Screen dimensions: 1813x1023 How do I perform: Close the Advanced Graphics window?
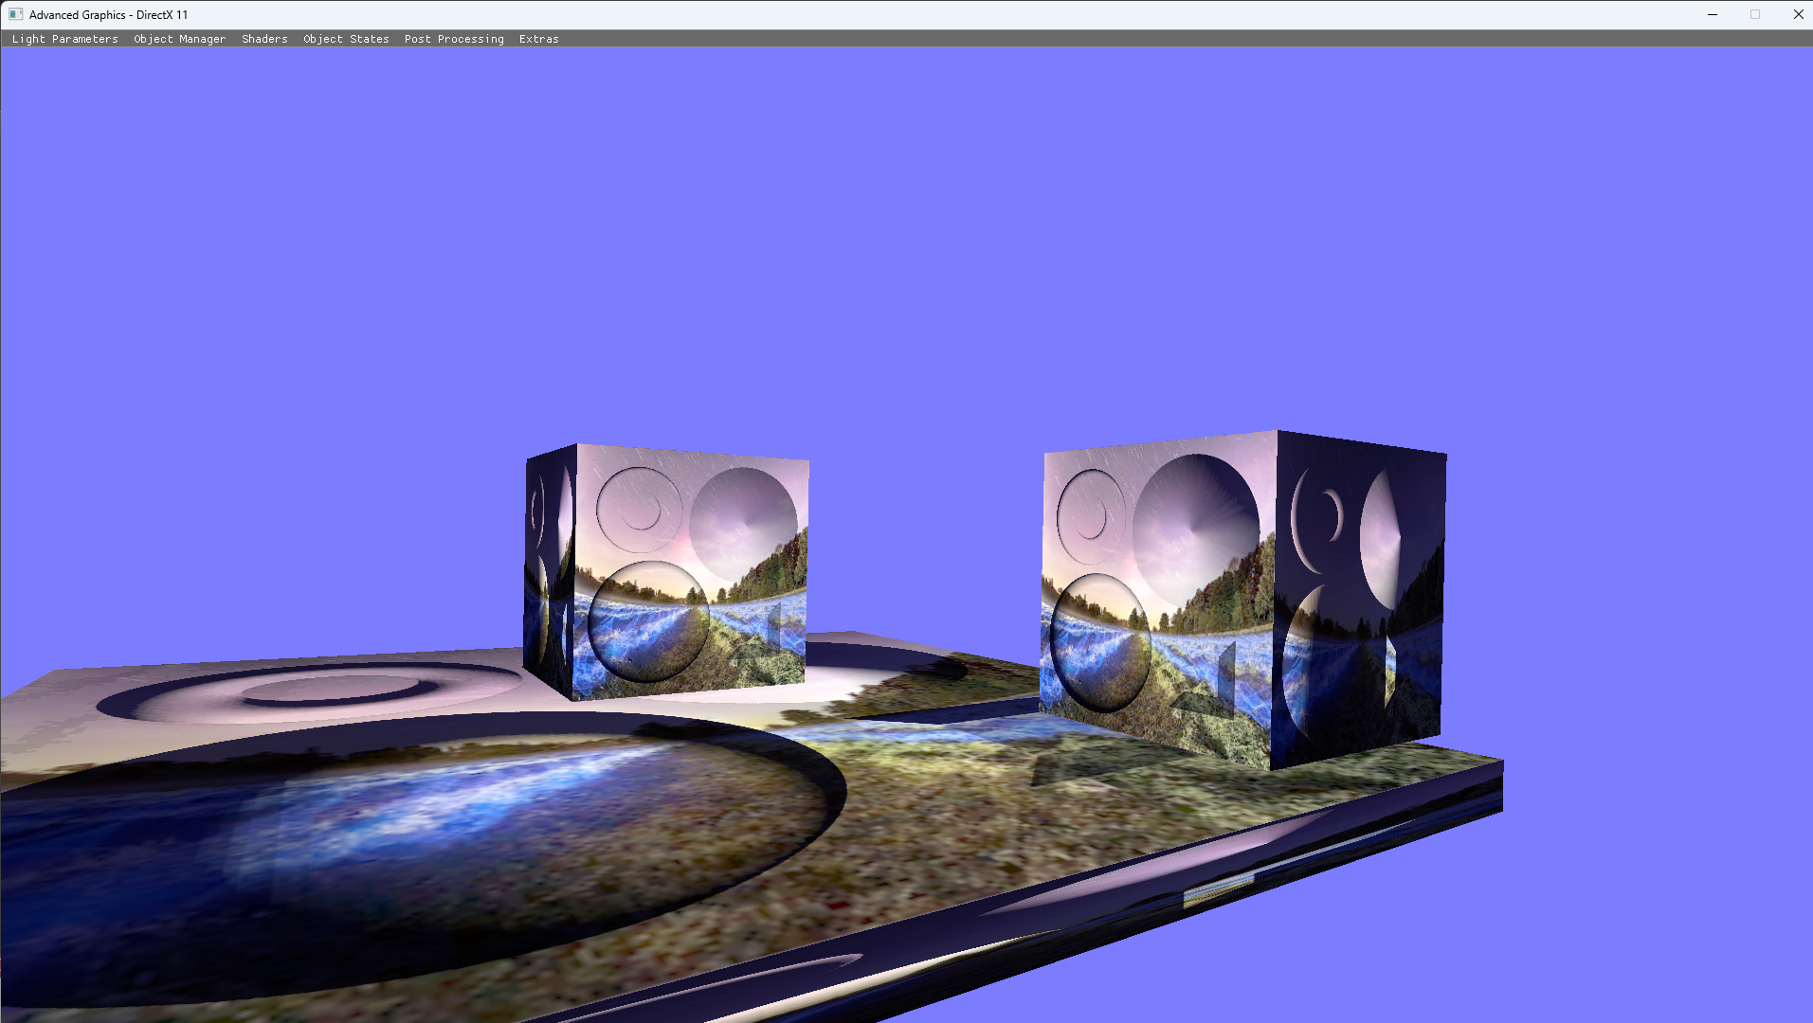(1798, 14)
